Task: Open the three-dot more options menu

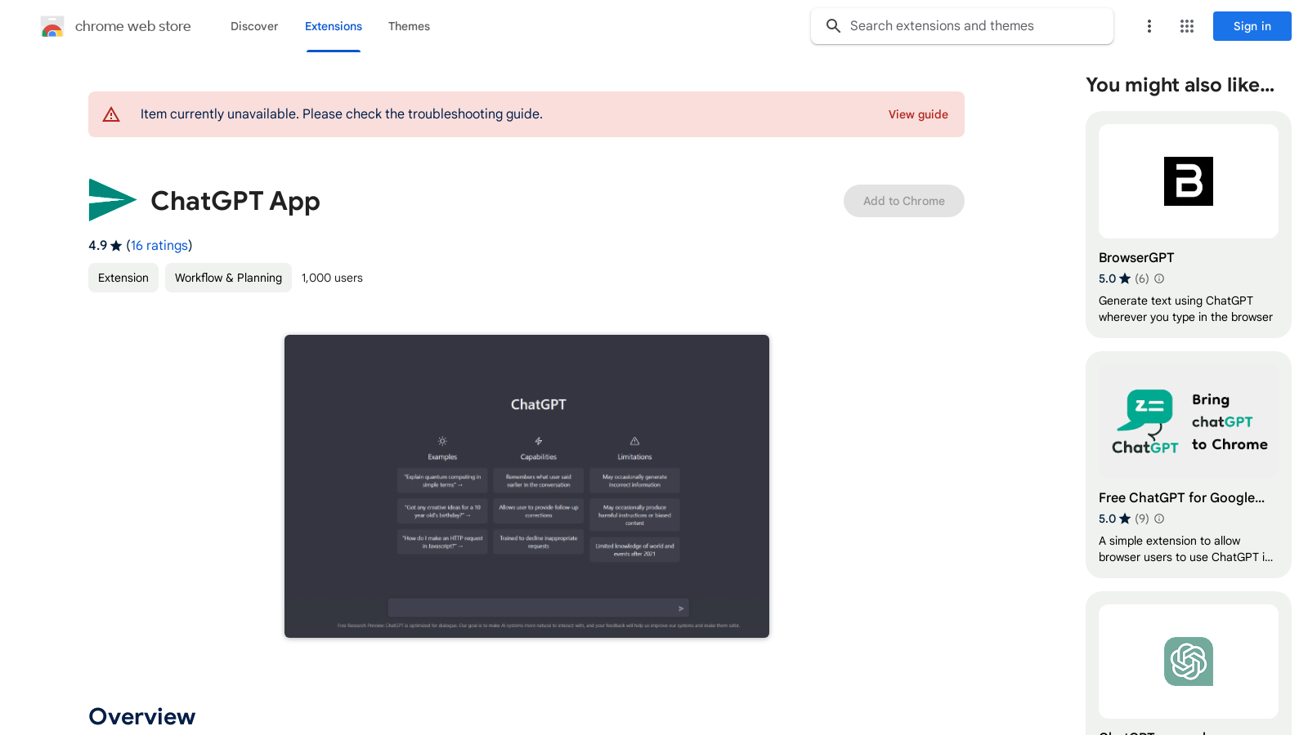Action: 1149,26
